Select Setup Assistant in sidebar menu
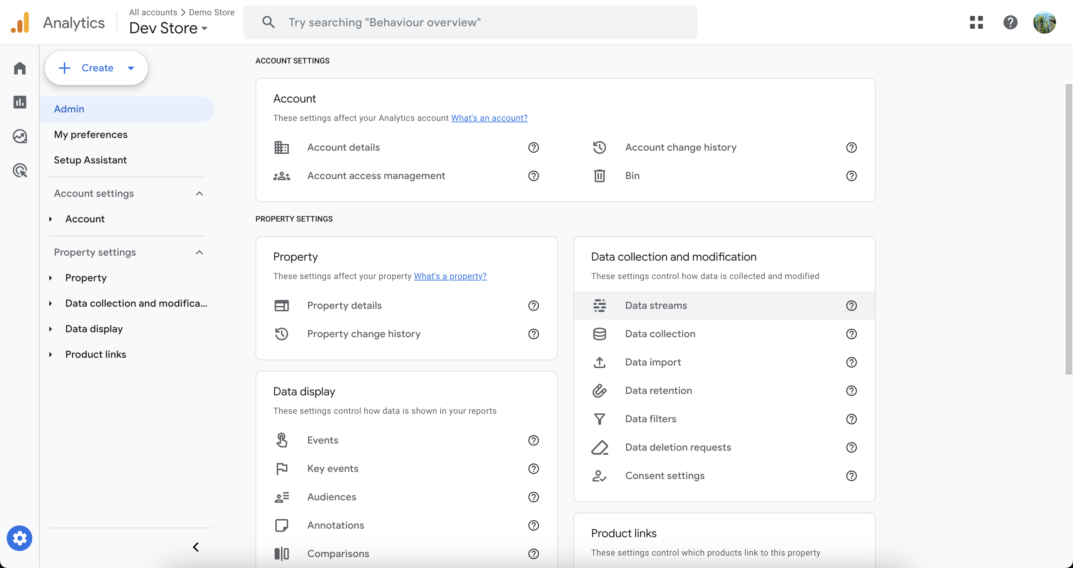This screenshot has width=1073, height=568. tap(90, 160)
